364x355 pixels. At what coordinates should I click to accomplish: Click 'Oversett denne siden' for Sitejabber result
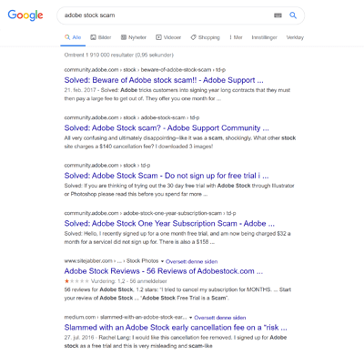point(192,261)
